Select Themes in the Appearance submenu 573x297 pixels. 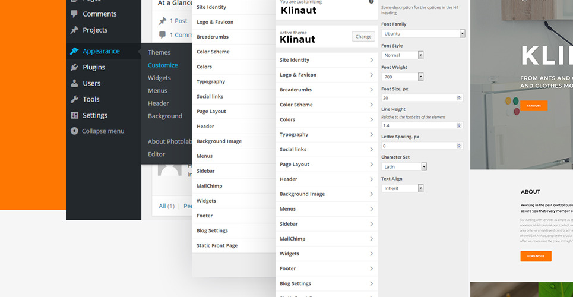[159, 52]
